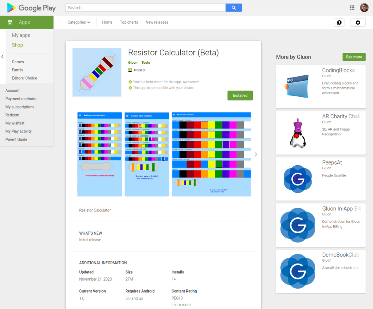
Task: Open CodingBlocks title link
Action: coord(338,70)
